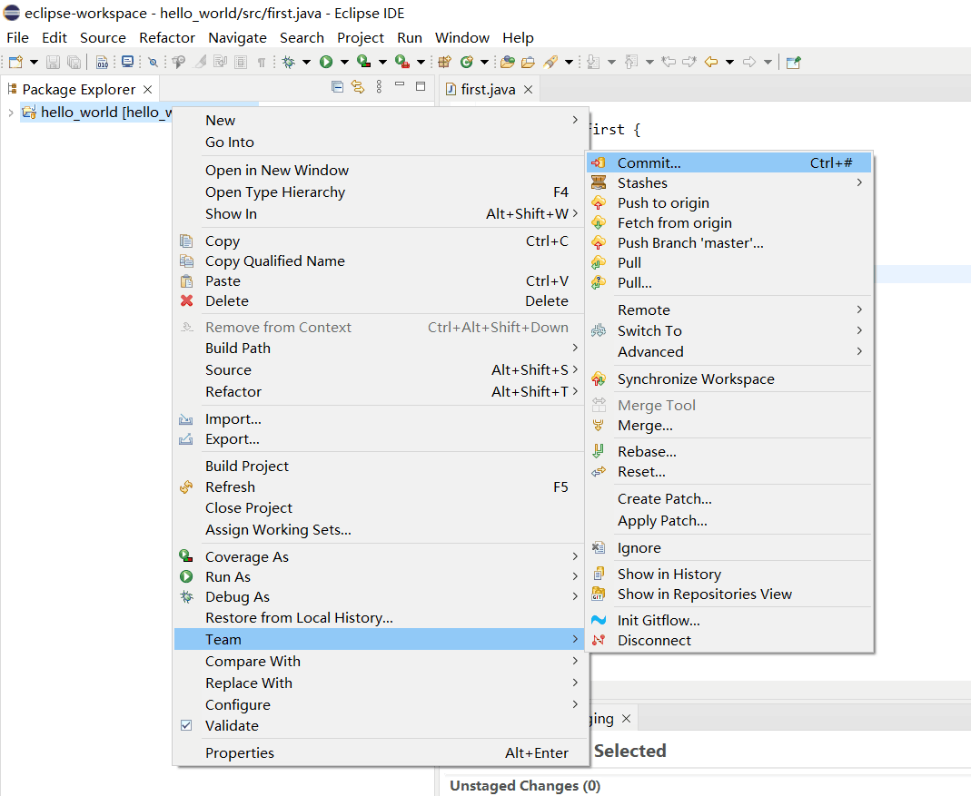Click the green Run toolbar button

pyautogui.click(x=326, y=62)
